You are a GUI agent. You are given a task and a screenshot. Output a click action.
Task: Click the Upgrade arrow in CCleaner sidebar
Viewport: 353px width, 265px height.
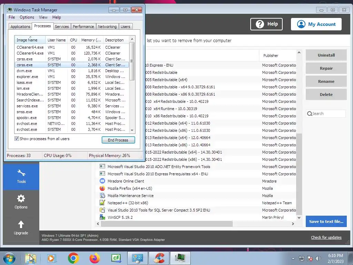pos(21,228)
